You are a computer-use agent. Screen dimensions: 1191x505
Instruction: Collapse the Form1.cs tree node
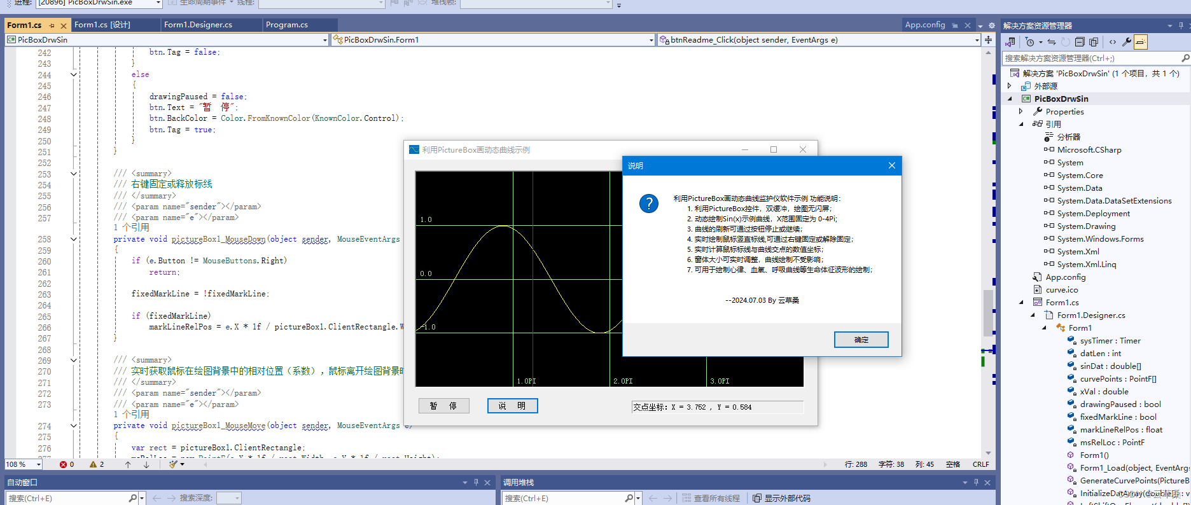(x=1021, y=302)
